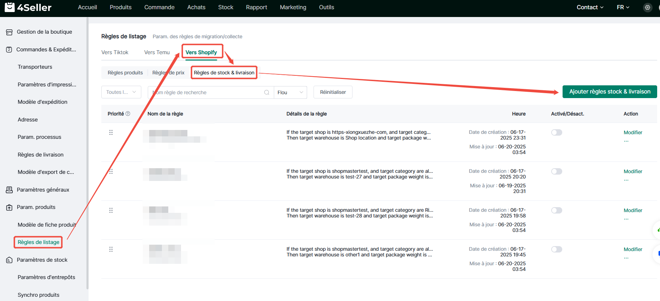Click drag handle of https-xiongxuezhe-com rule row

111,132
